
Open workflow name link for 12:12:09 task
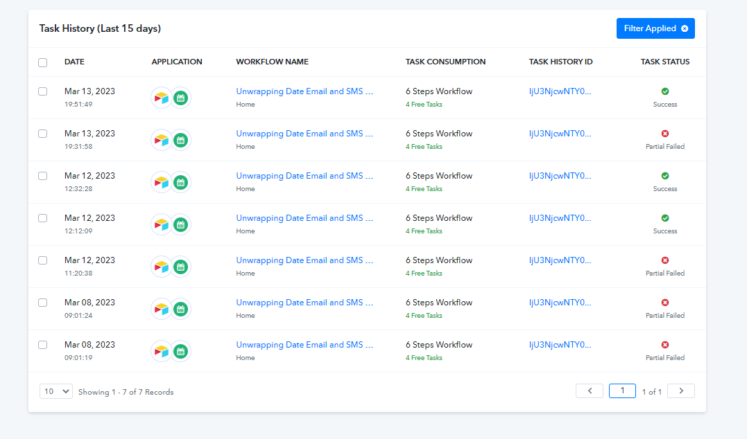click(x=304, y=218)
